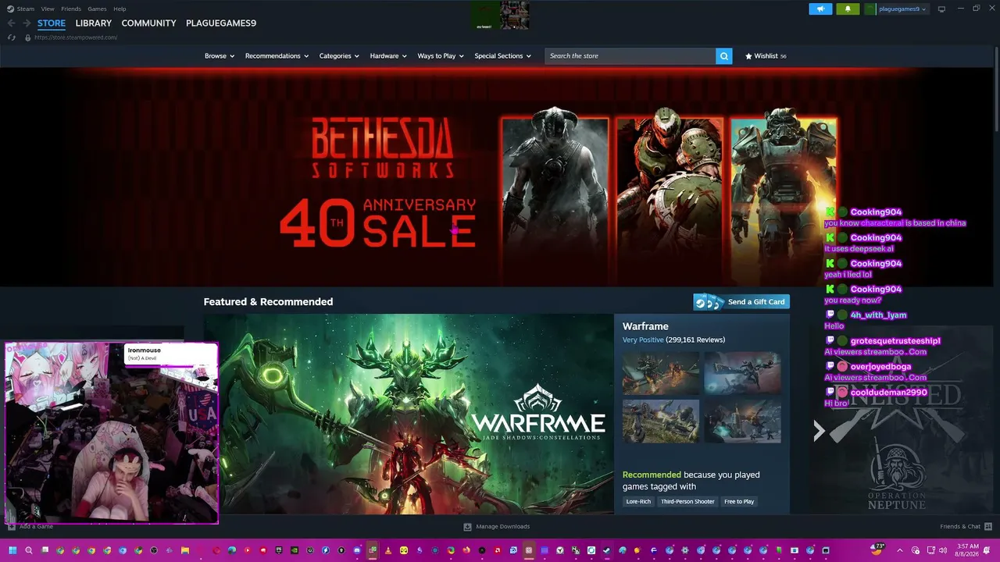
Task: Open the PLAGUEGAMES9 profile tab
Action: tap(221, 23)
